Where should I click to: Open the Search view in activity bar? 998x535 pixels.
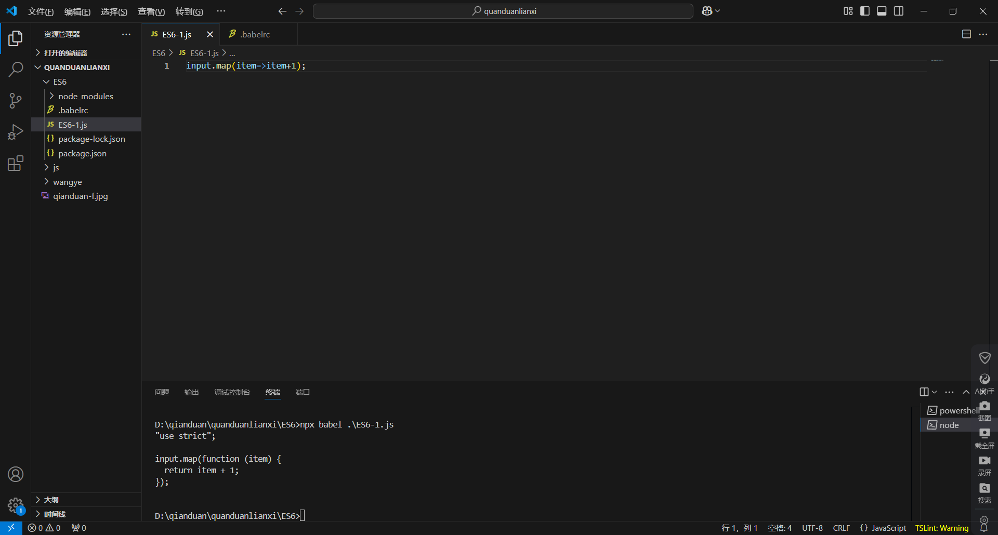point(16,70)
